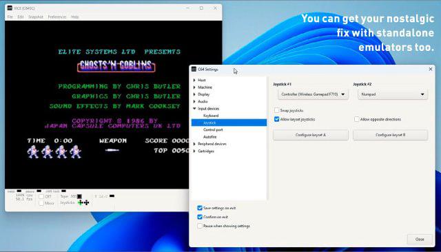Enable Pause when showing settings
This screenshot has height=252, width=441.
point(200,226)
